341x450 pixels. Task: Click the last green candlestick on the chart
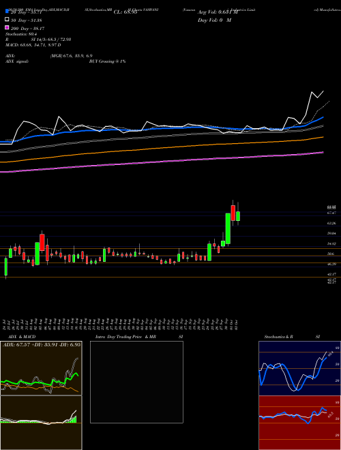[238, 216]
